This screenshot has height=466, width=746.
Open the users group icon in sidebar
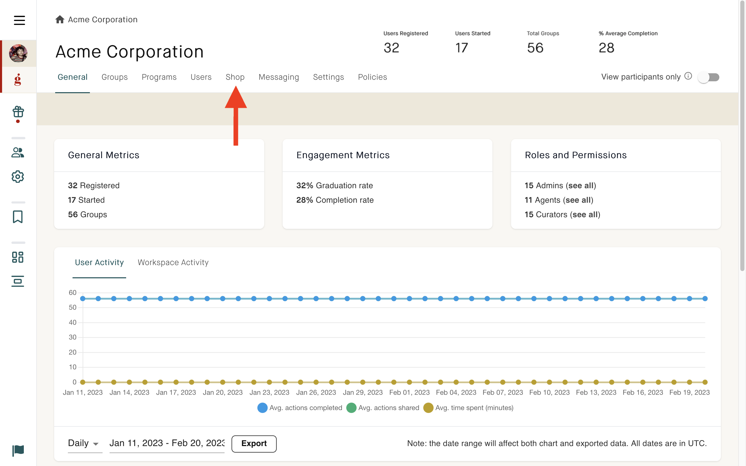[x=18, y=152]
